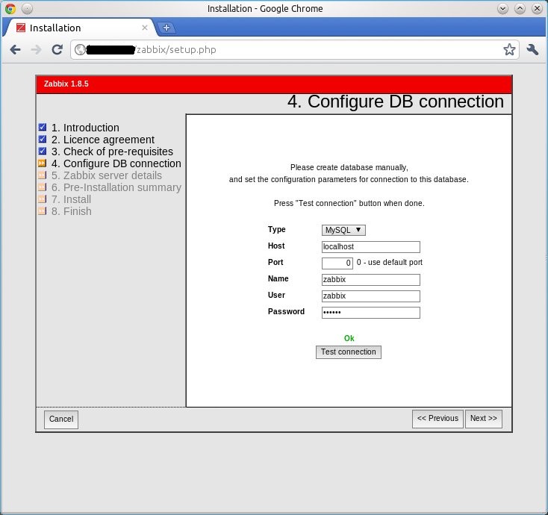Click the User field
This screenshot has width=548, height=515.
coord(371,296)
